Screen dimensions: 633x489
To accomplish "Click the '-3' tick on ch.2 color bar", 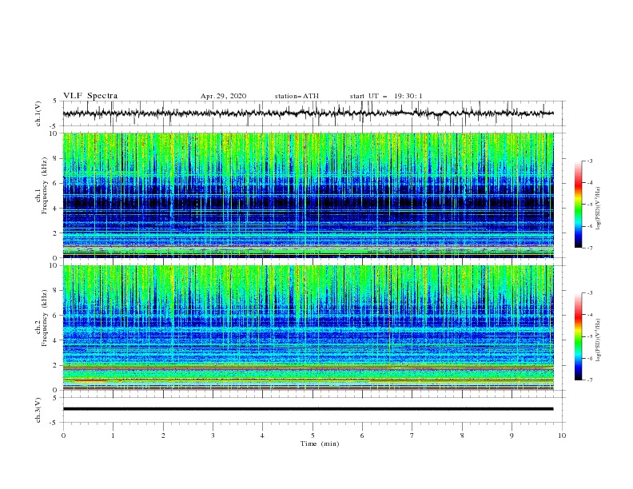I will tap(589, 293).
